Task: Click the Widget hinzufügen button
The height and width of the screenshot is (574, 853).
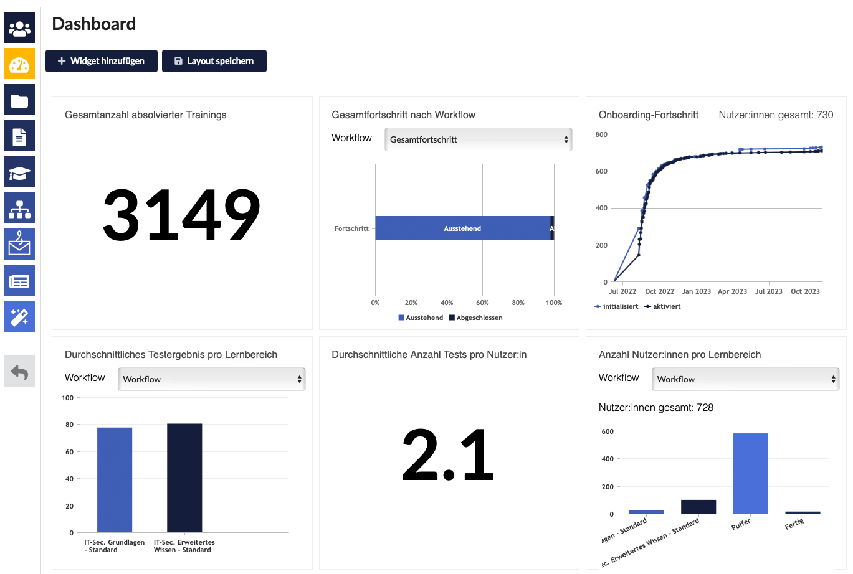Action: pyautogui.click(x=102, y=61)
